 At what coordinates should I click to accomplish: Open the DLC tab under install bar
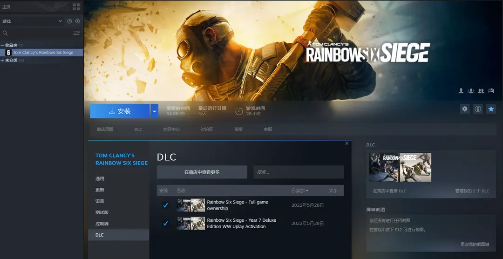point(138,129)
